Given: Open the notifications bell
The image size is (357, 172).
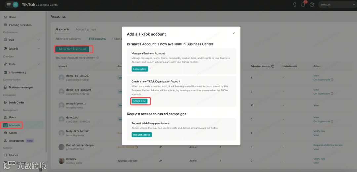Looking at the screenshot, I should [x=303, y=5].
